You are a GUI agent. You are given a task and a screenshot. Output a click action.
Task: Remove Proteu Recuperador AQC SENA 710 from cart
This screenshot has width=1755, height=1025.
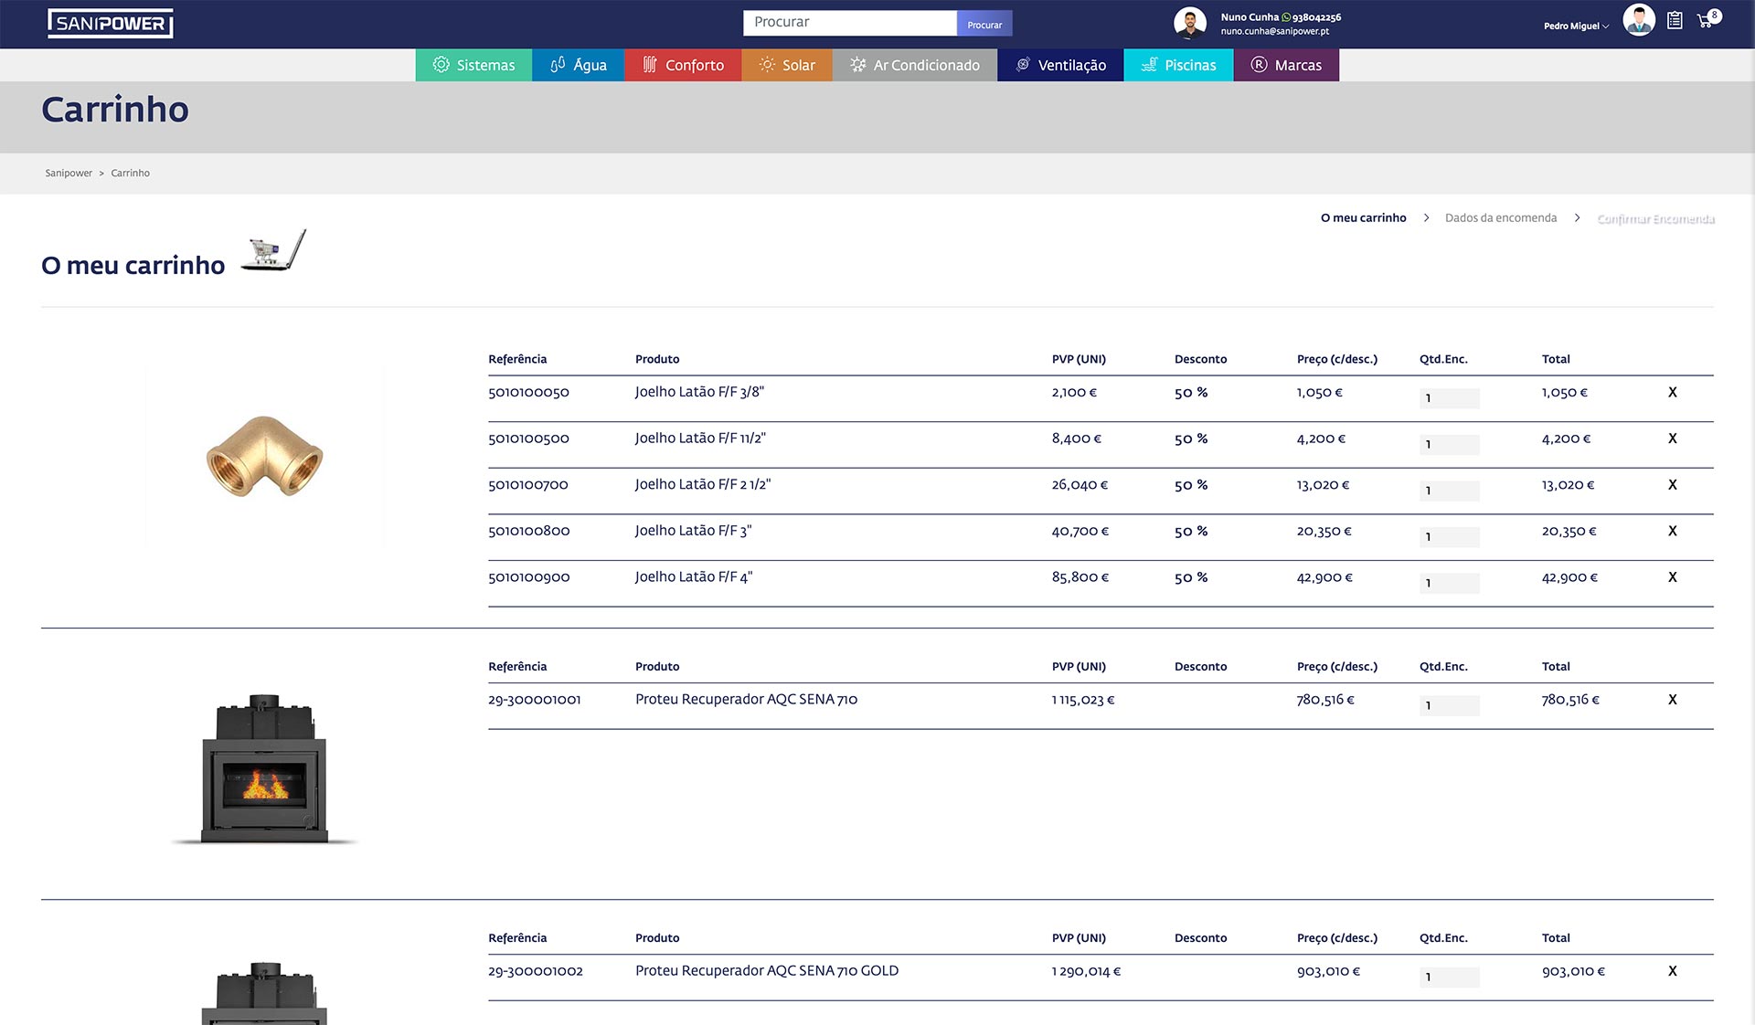pyautogui.click(x=1673, y=700)
